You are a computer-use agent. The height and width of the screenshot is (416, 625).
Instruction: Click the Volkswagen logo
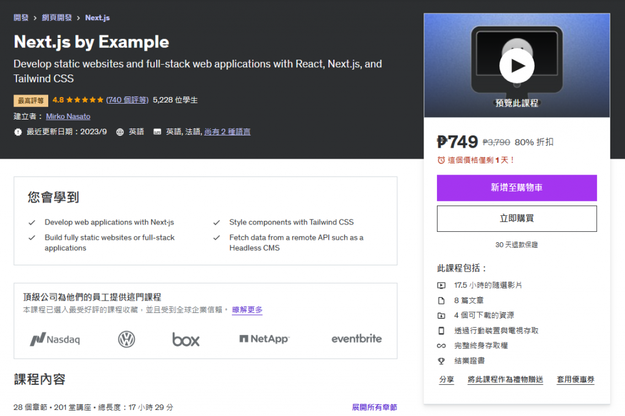(126, 339)
